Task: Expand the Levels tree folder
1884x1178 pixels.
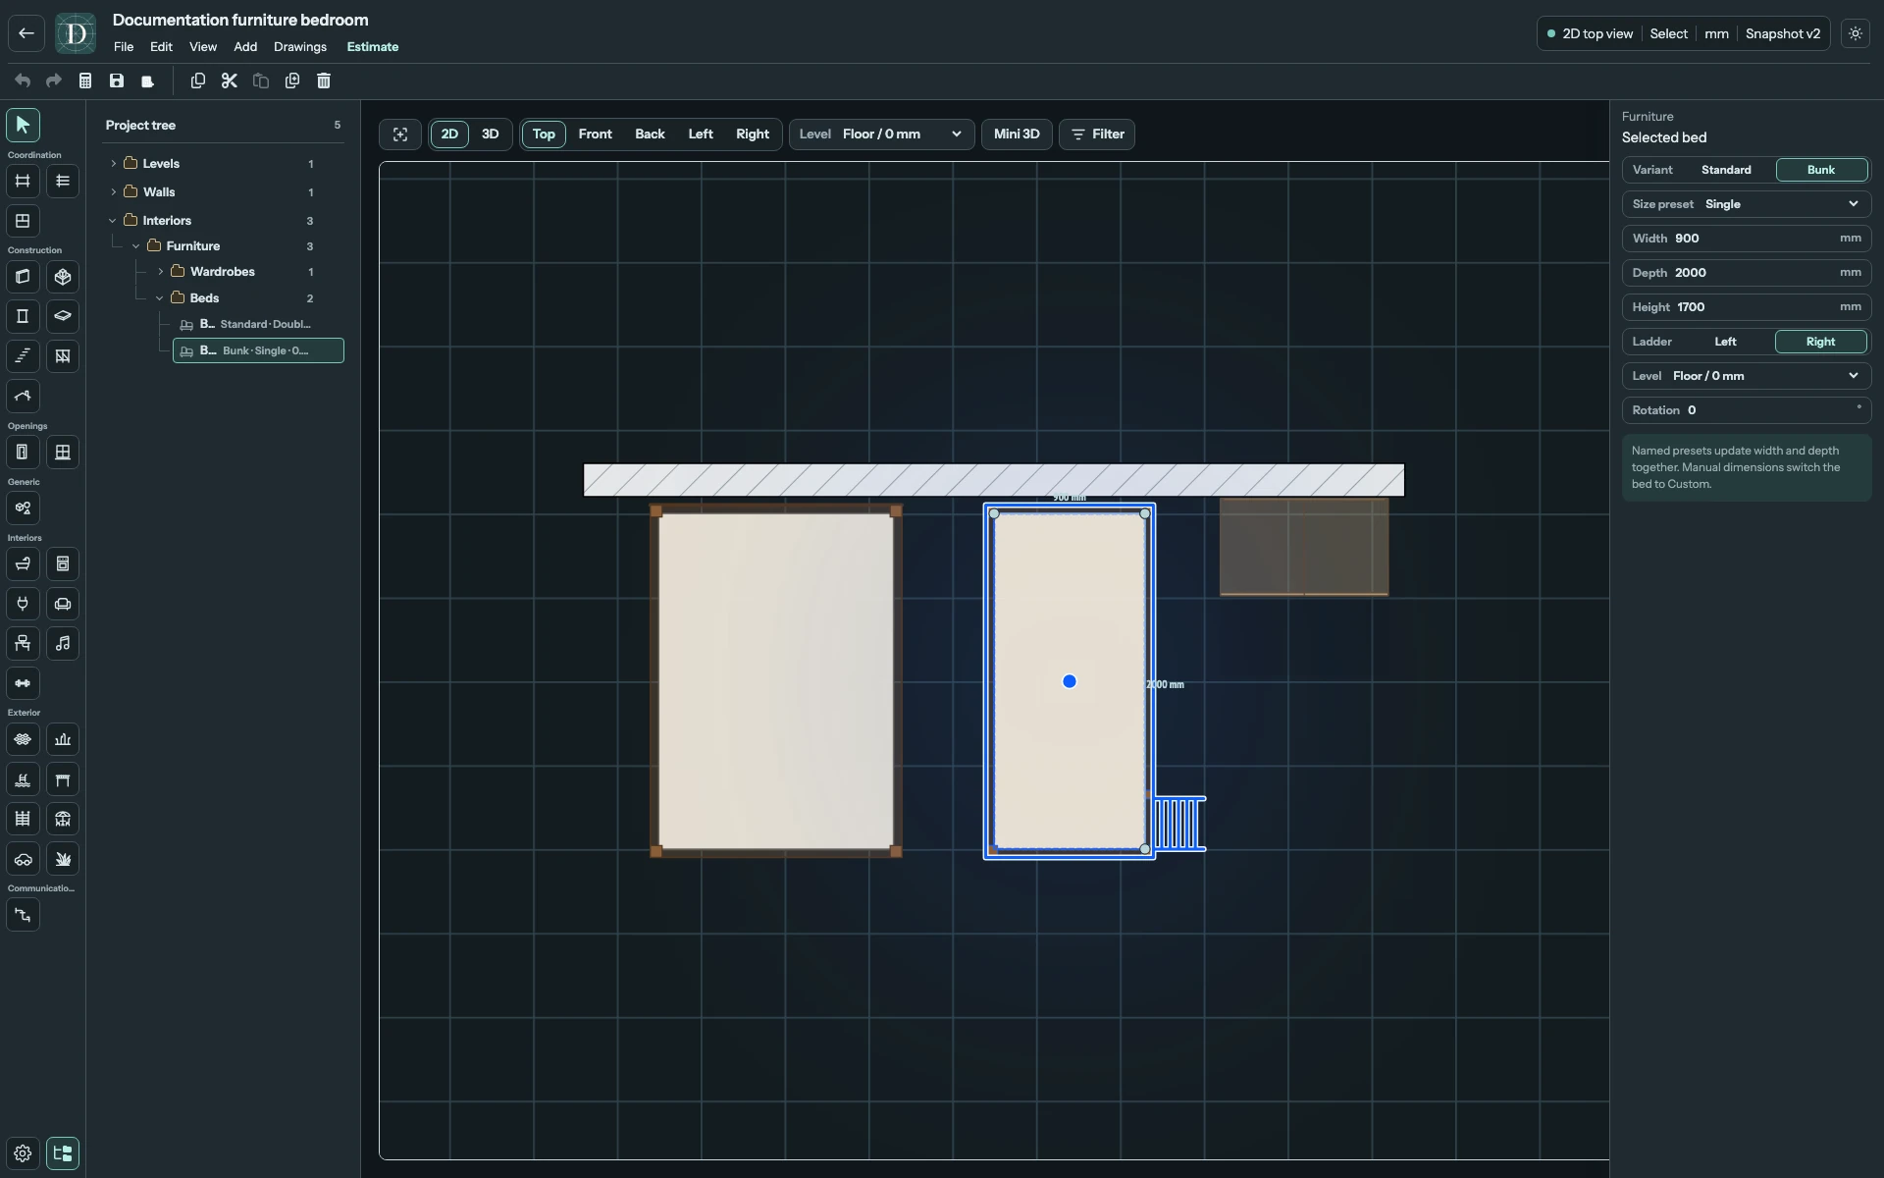Action: click(114, 164)
